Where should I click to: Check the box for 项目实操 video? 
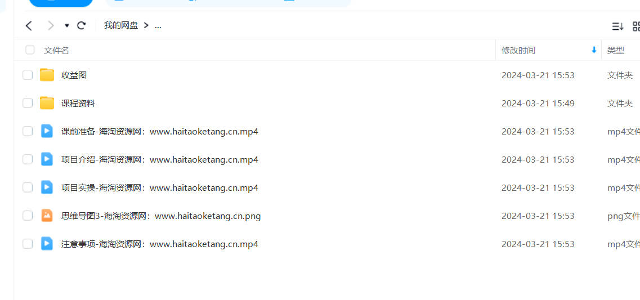click(28, 187)
